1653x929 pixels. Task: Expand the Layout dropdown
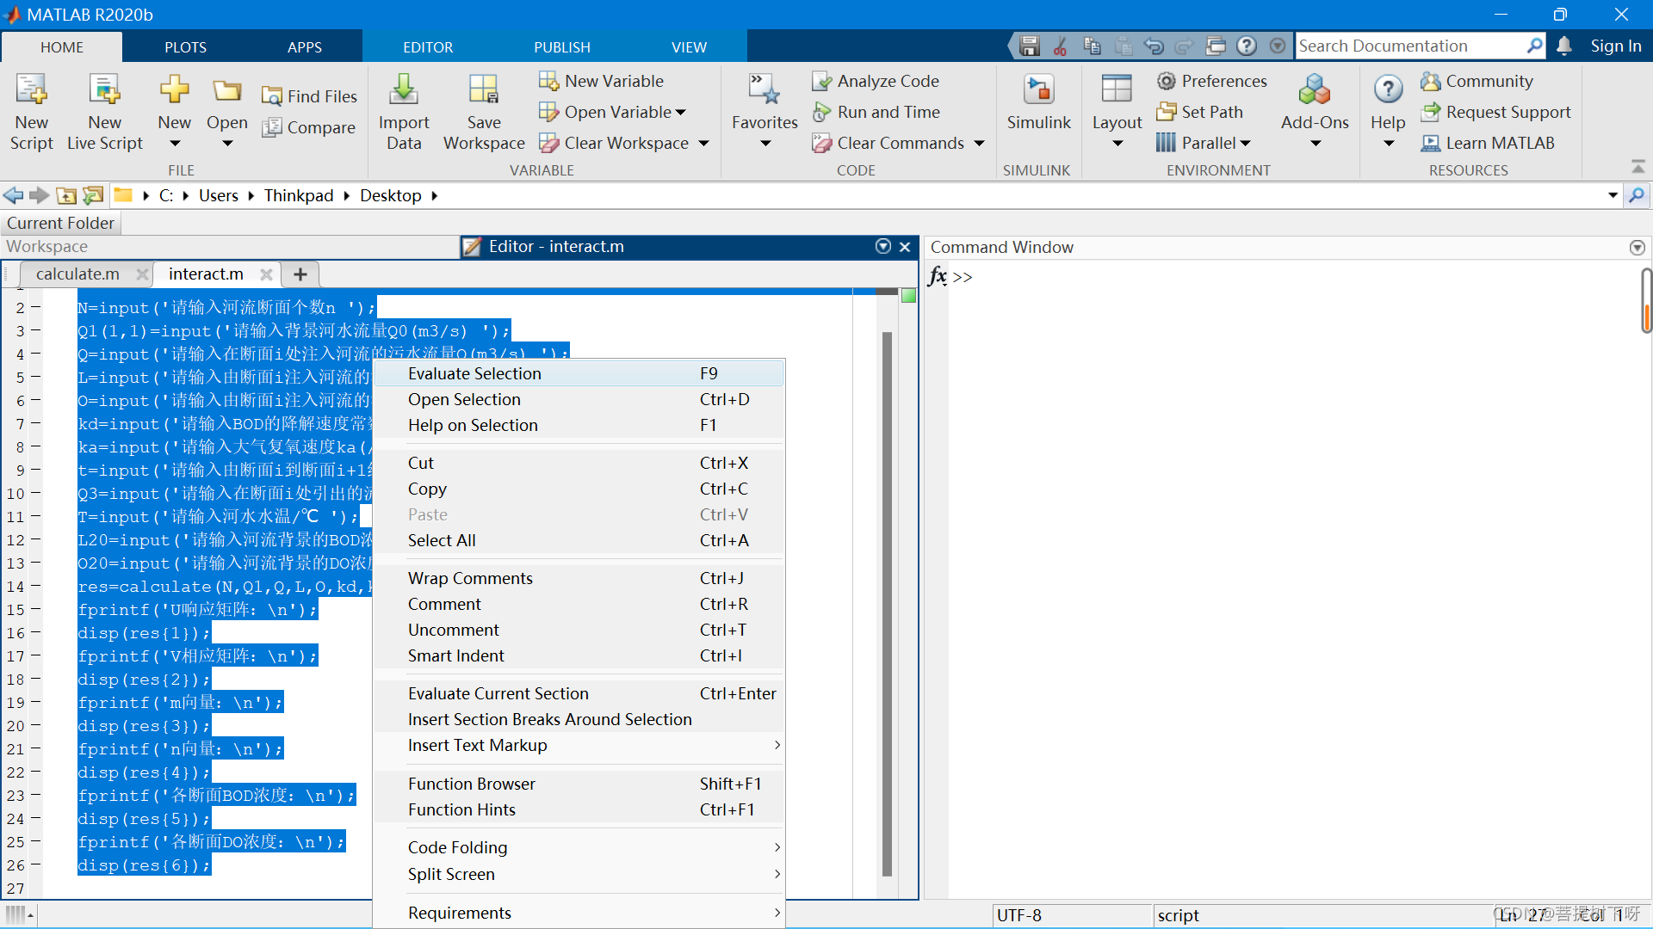point(1117,144)
